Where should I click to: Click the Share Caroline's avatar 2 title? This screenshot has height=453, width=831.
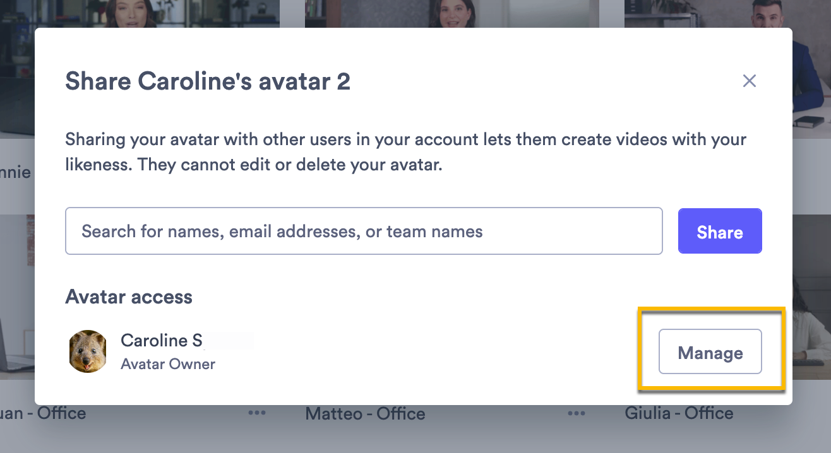[208, 81]
